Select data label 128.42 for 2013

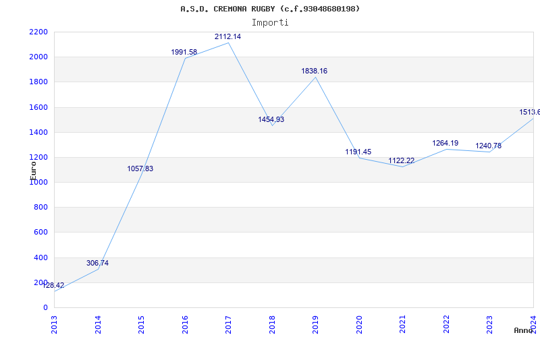(53, 285)
